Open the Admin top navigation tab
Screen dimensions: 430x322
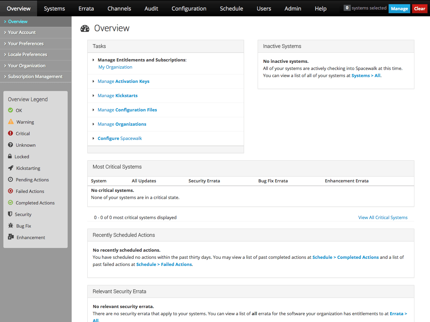(293, 8)
